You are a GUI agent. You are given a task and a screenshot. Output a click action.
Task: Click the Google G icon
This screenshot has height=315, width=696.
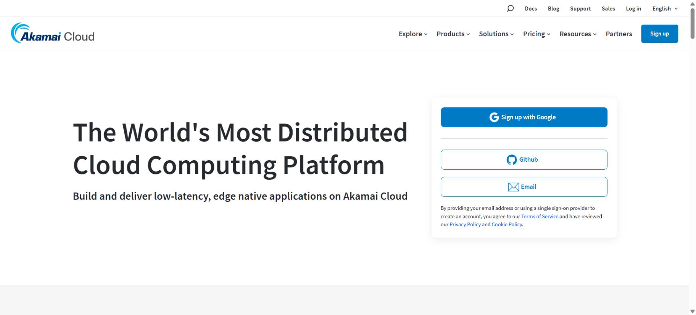(494, 117)
